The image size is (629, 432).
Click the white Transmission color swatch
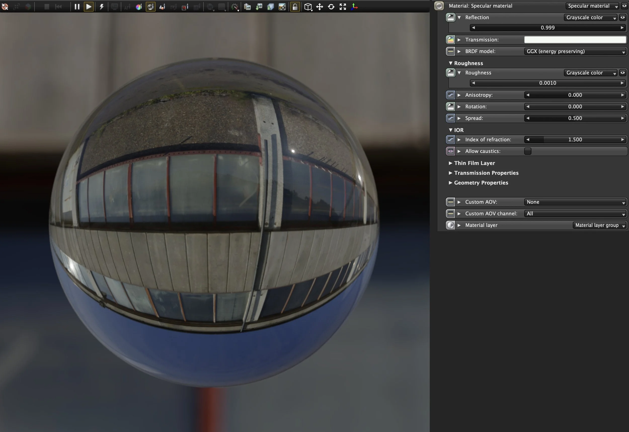click(x=575, y=40)
